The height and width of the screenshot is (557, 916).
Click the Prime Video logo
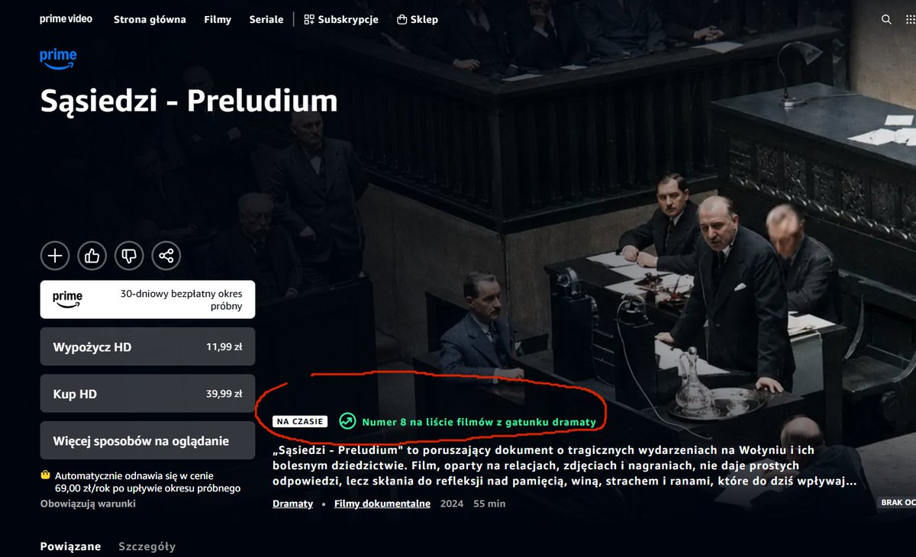[x=66, y=19]
